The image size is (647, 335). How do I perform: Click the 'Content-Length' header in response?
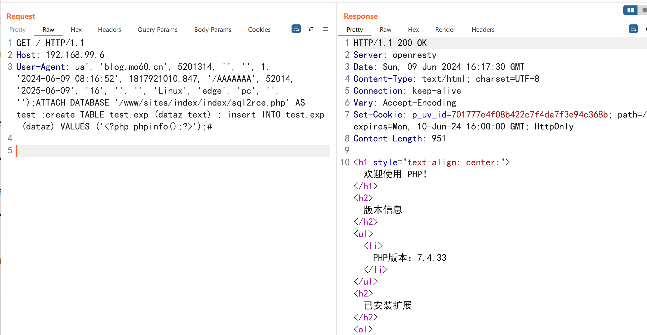(388, 138)
